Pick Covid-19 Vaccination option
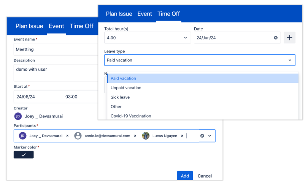This screenshot has height=187, width=308. [x=131, y=116]
